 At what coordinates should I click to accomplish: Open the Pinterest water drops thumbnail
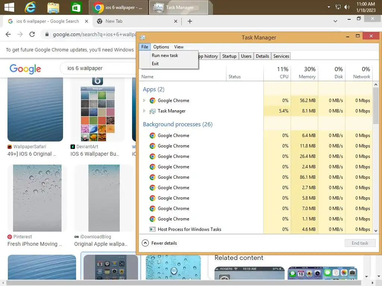pos(37,198)
